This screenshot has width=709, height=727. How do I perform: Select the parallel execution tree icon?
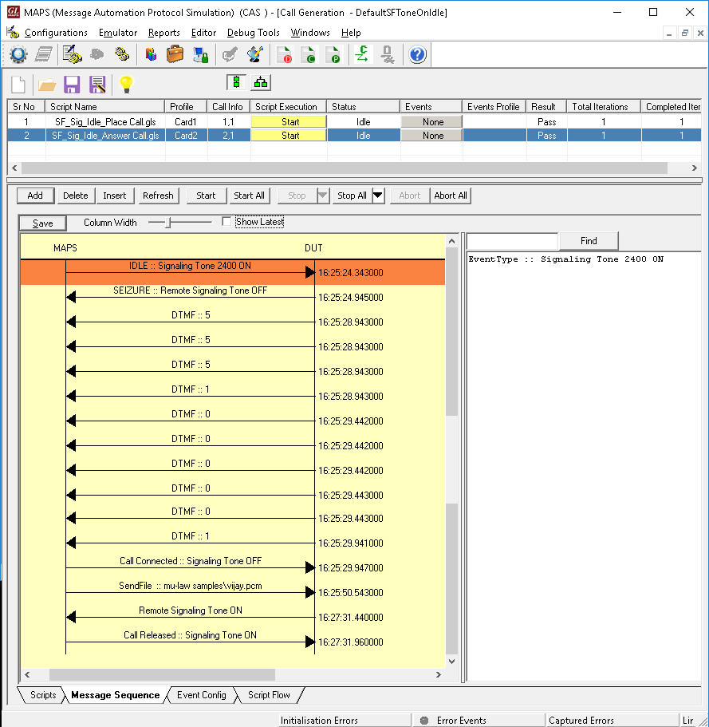pyautogui.click(x=261, y=82)
